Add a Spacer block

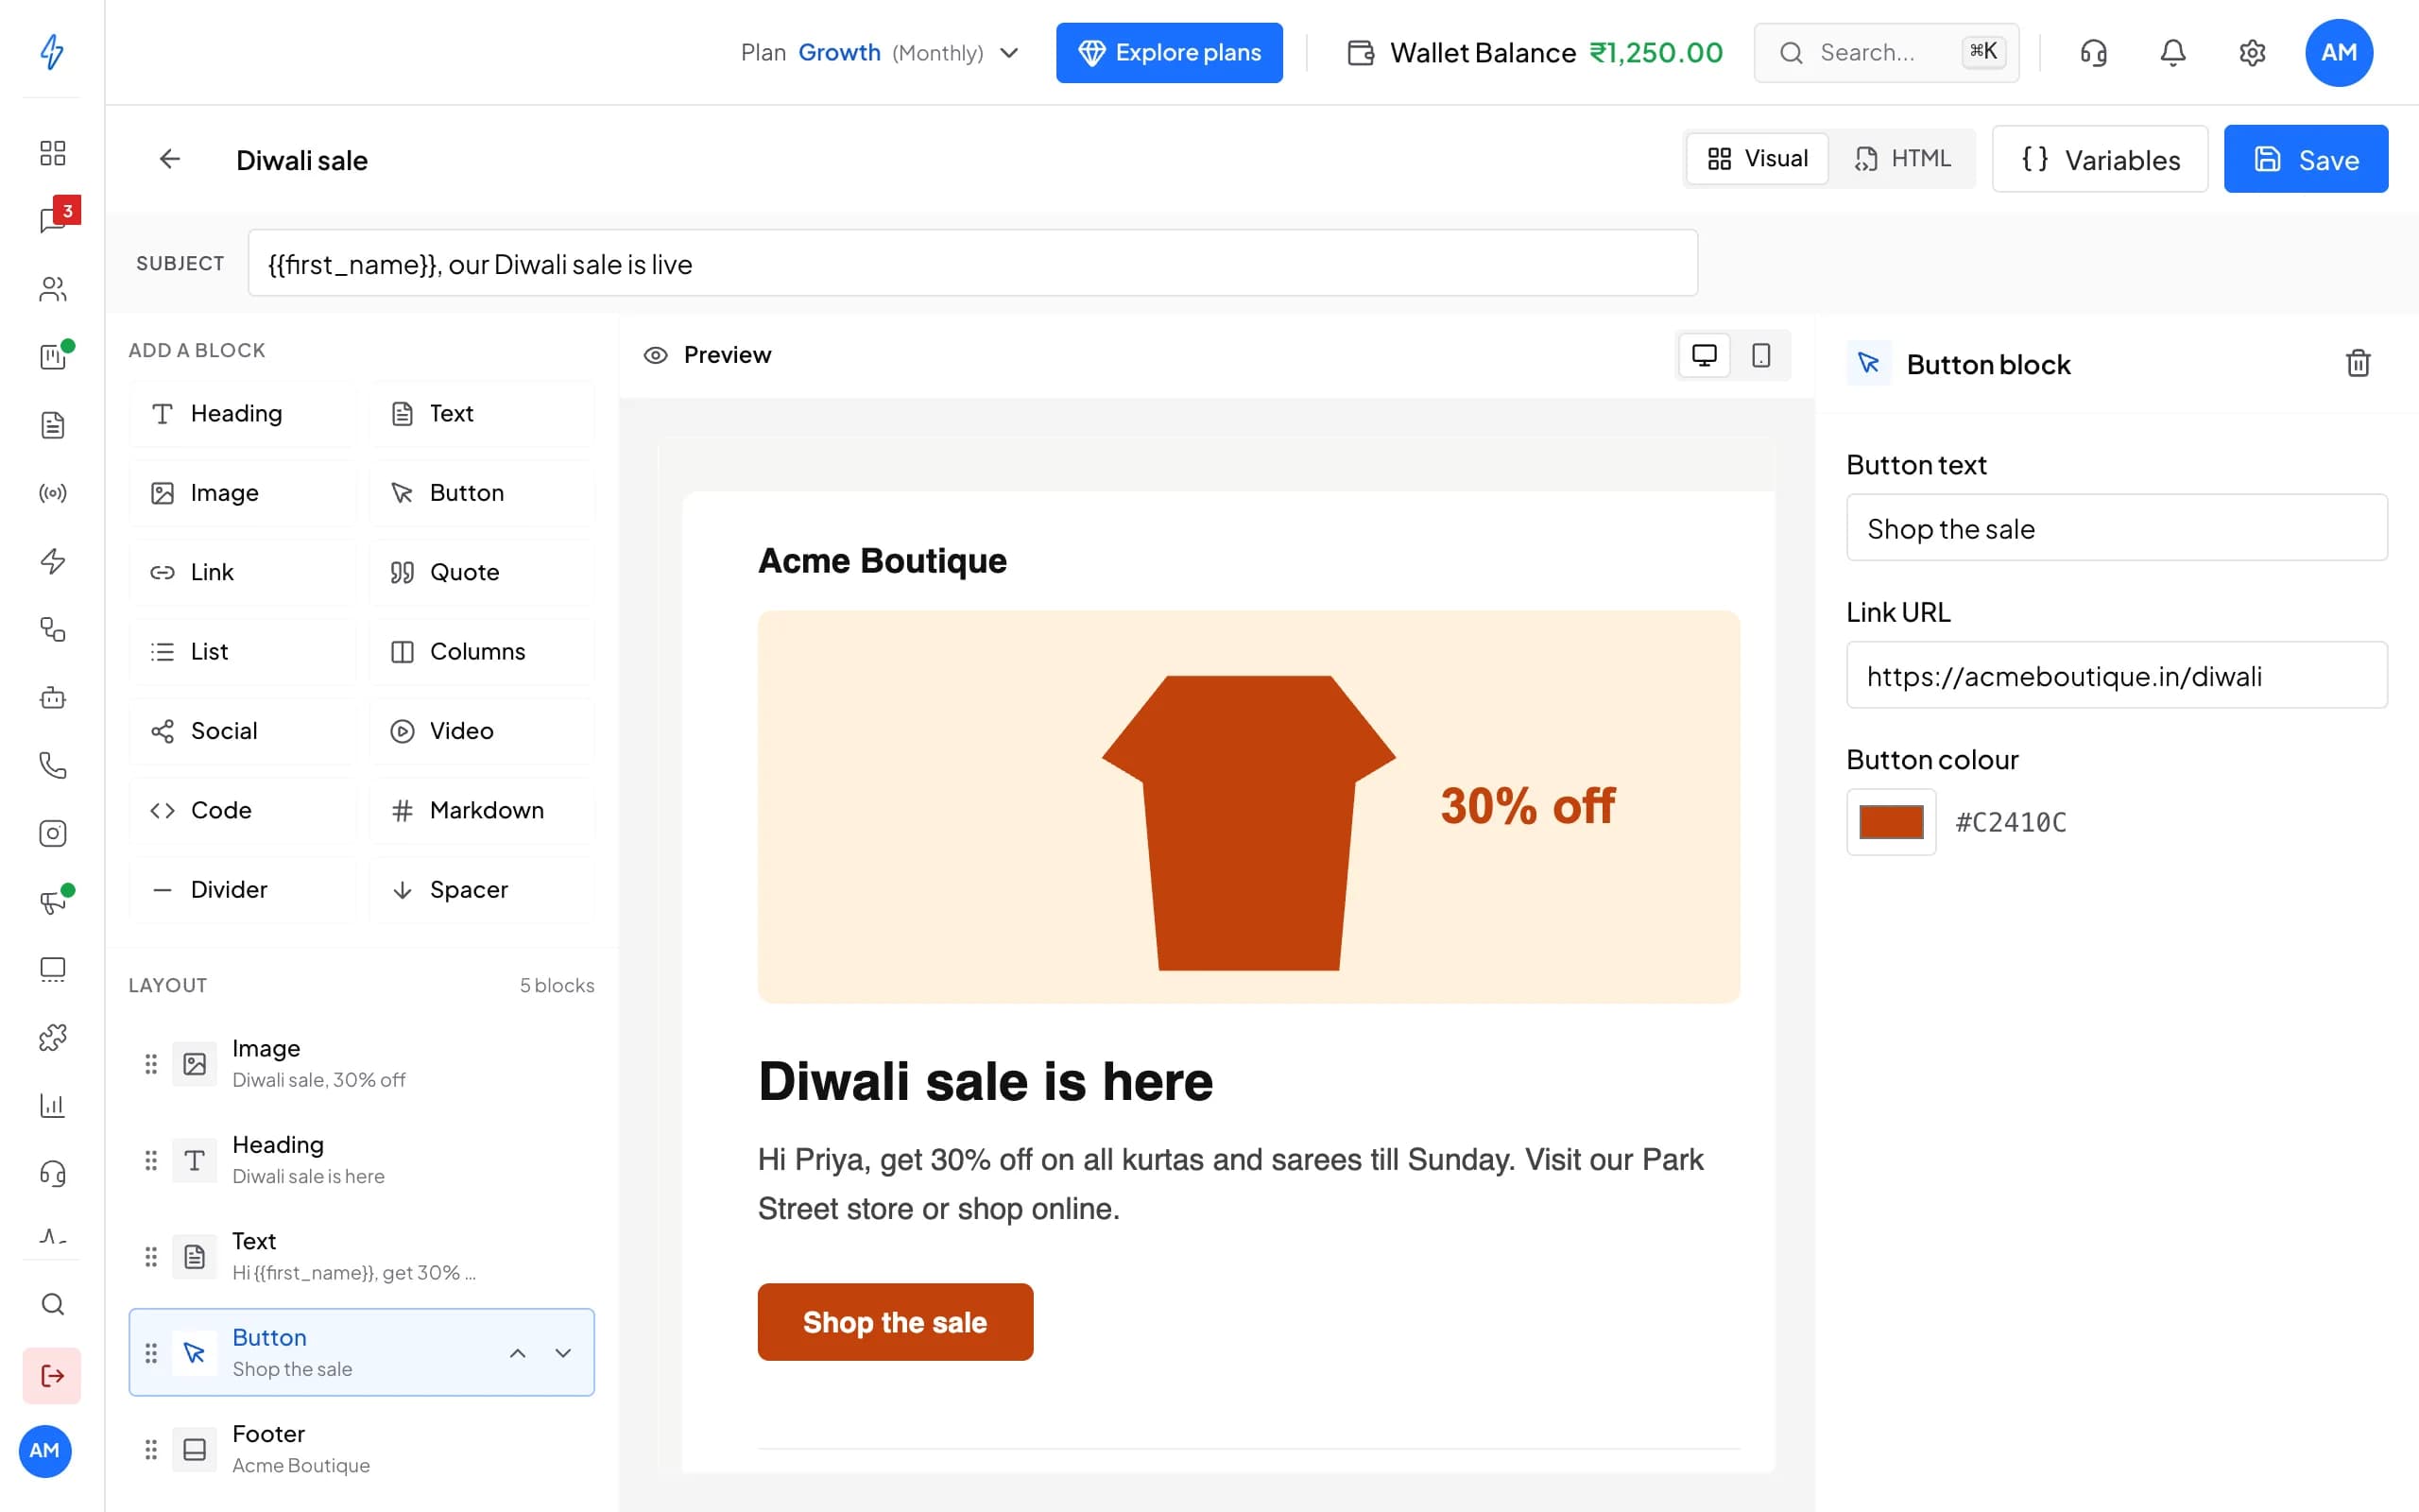pyautogui.click(x=482, y=889)
